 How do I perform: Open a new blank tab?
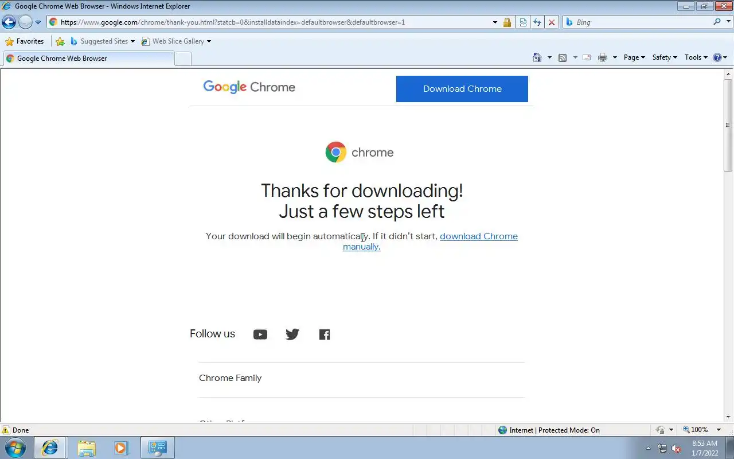point(182,59)
